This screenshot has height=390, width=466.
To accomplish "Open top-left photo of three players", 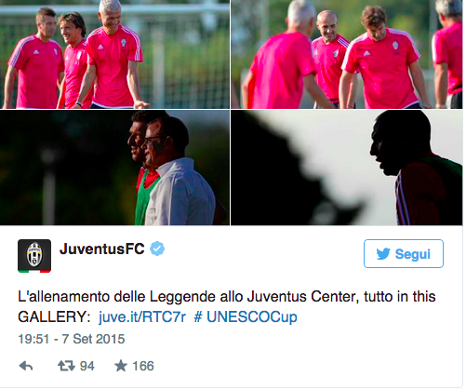I will (114, 54).
